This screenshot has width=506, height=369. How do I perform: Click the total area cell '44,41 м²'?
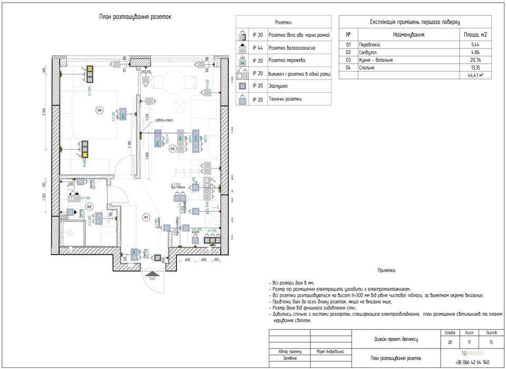point(475,75)
